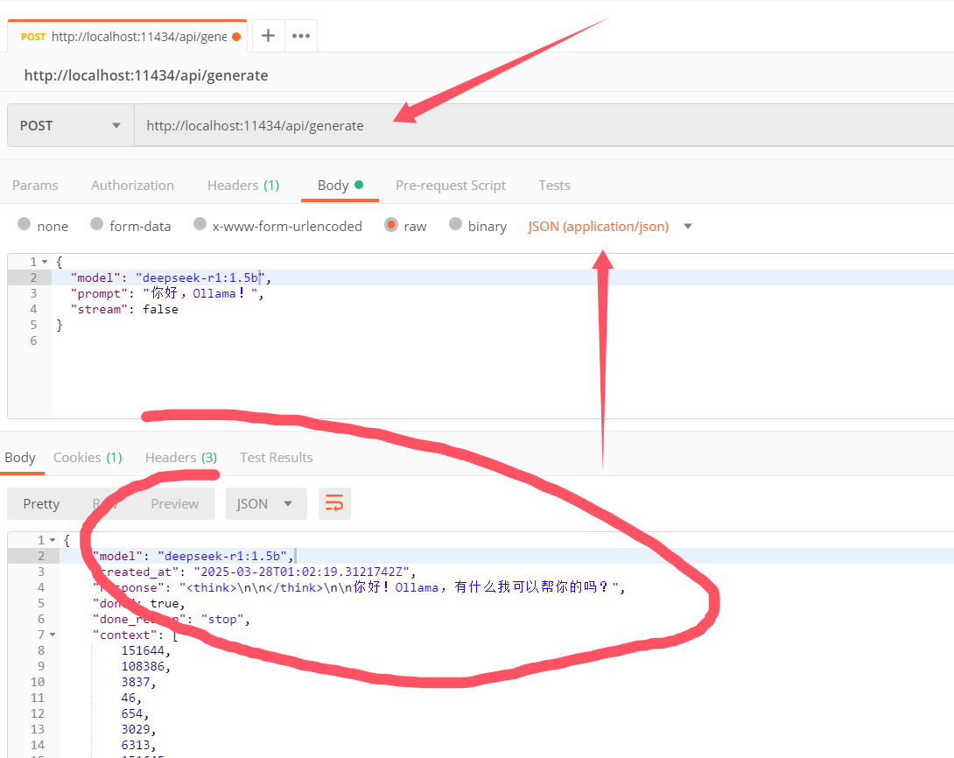Open the JSON (application/json) content type dropdown

click(610, 227)
